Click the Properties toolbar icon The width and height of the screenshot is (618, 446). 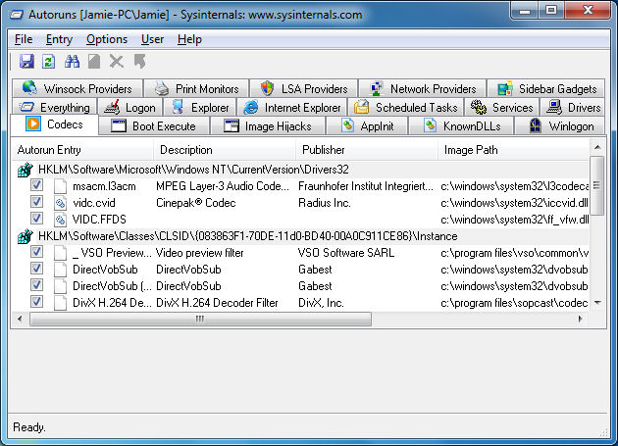(94, 62)
